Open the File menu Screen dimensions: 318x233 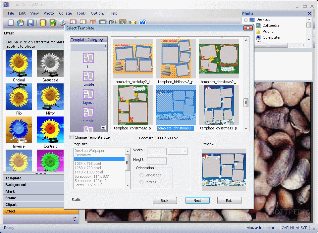(x=11, y=13)
